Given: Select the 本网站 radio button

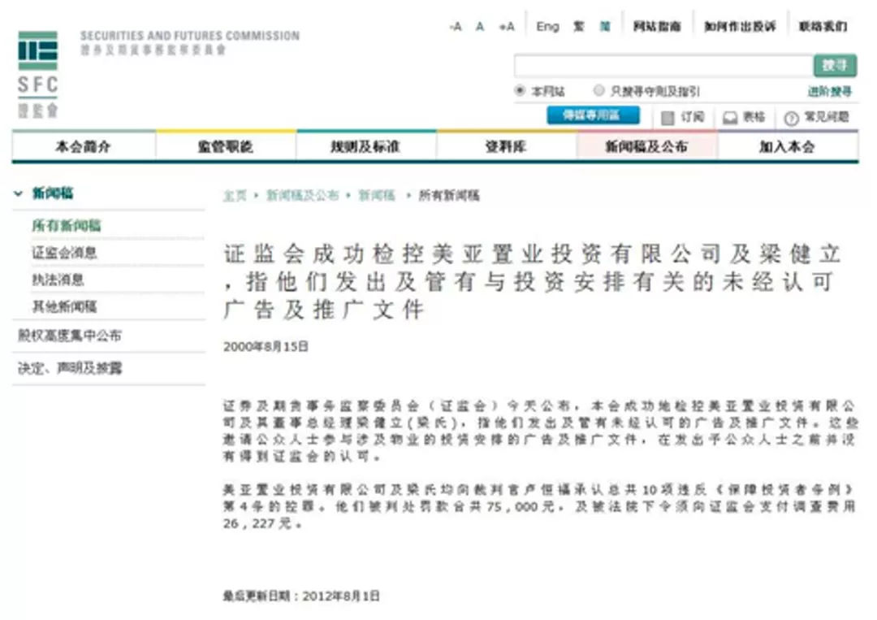Looking at the screenshot, I should click(520, 90).
